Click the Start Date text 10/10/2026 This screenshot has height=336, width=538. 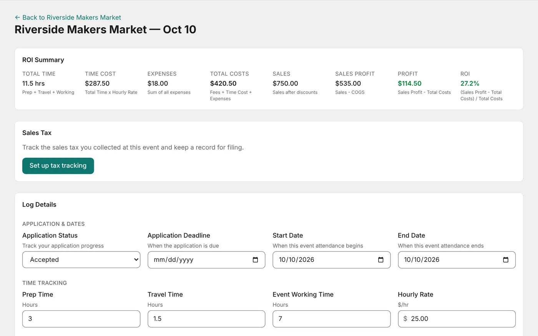pyautogui.click(x=297, y=260)
